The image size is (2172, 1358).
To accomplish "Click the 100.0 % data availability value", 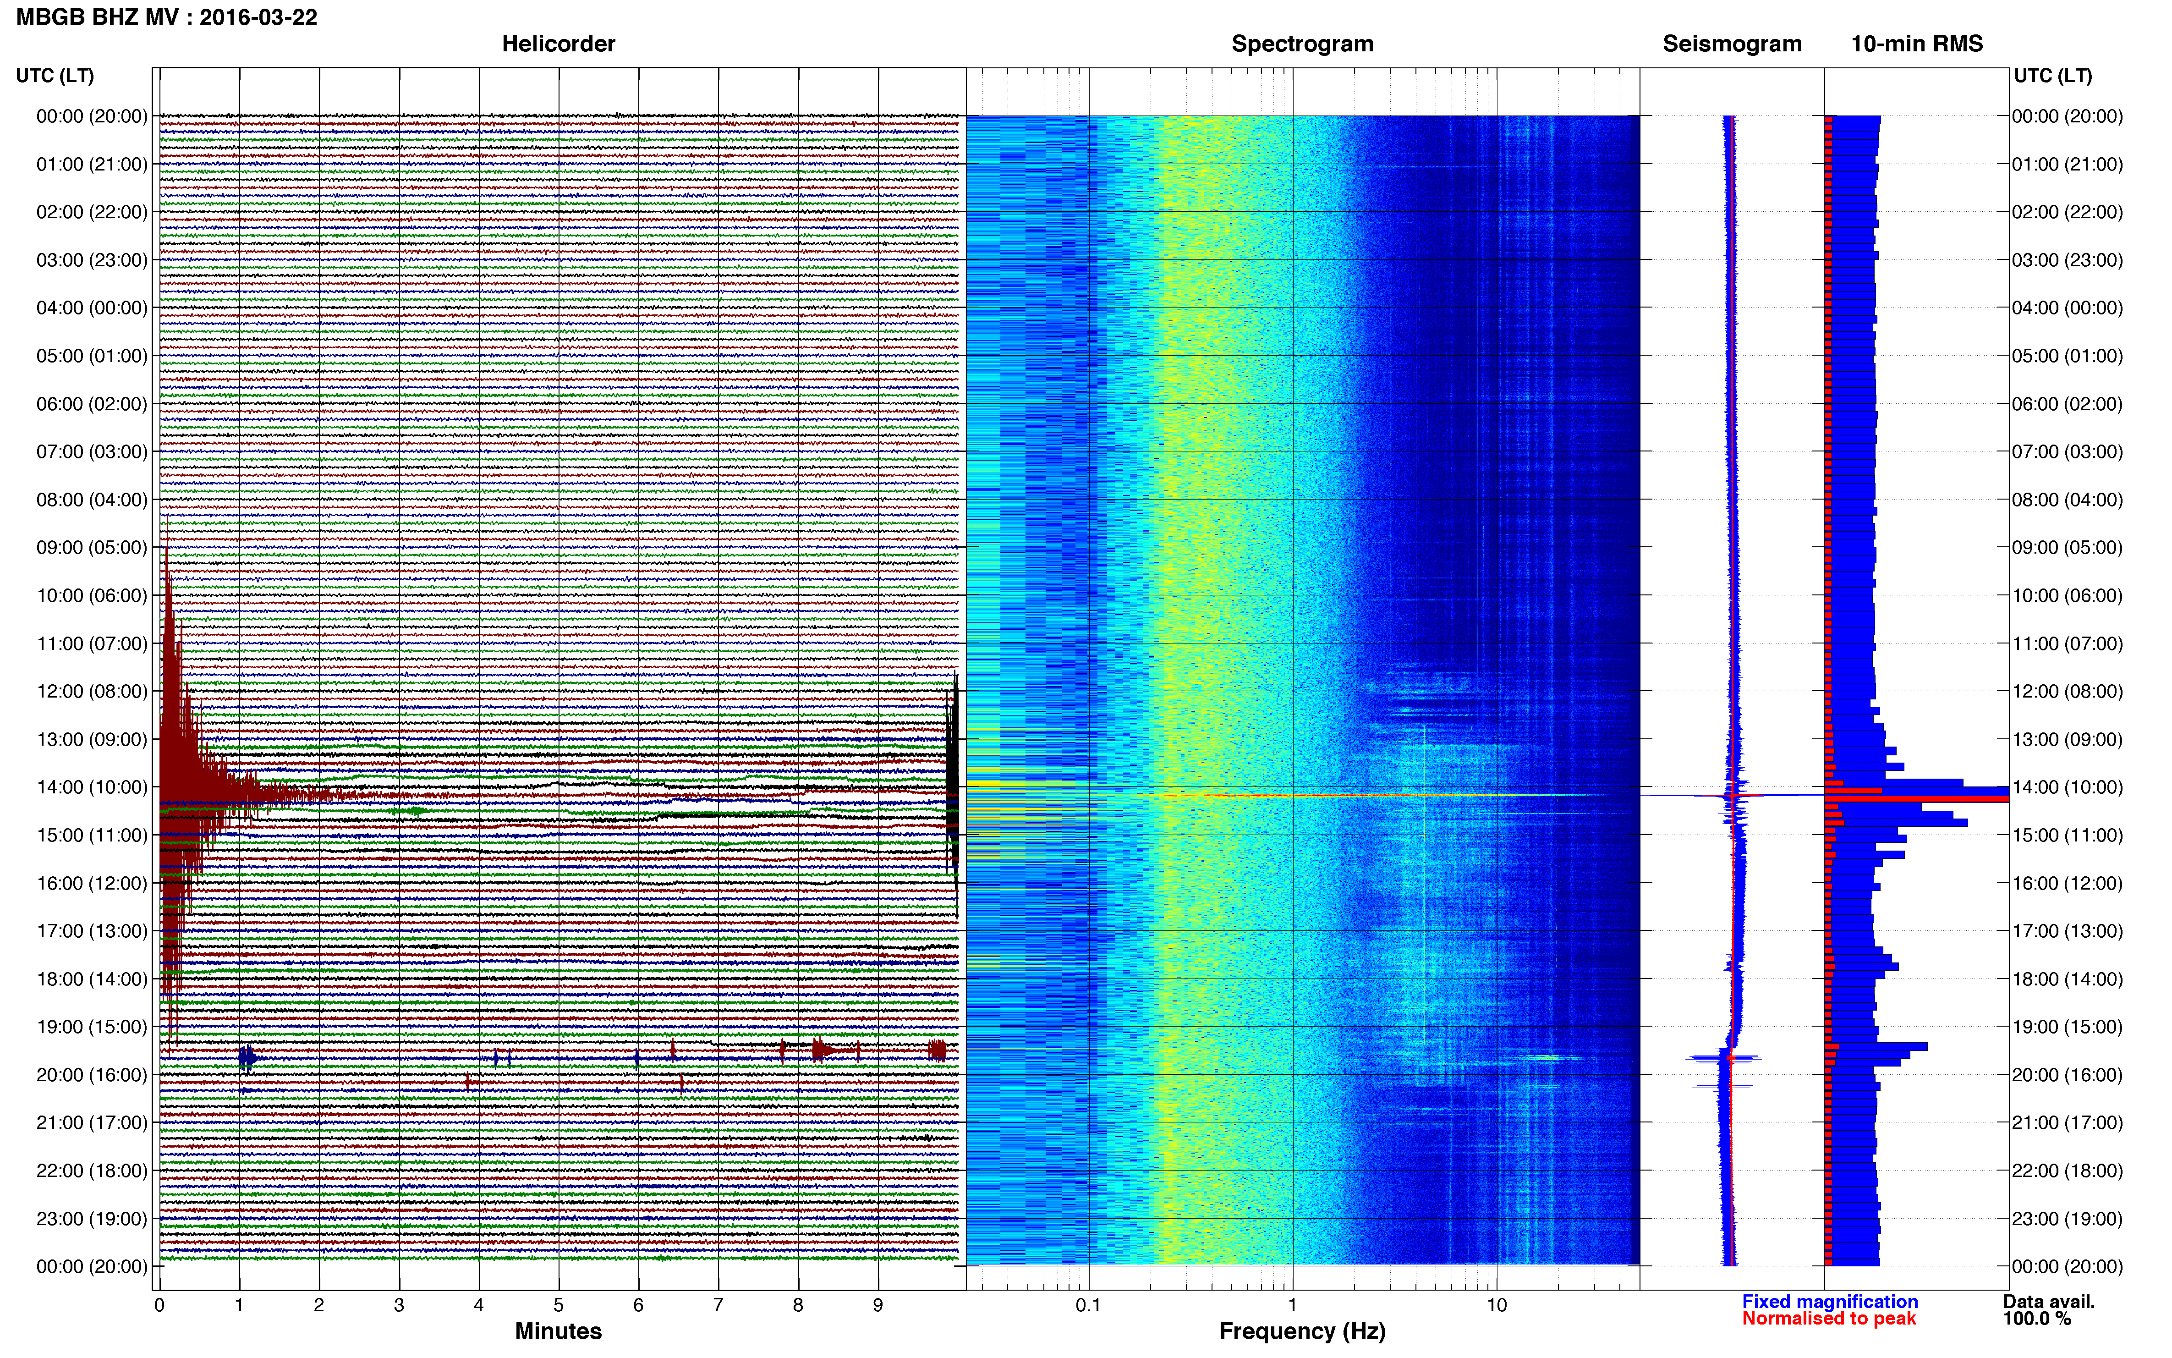I will (x=2036, y=1319).
